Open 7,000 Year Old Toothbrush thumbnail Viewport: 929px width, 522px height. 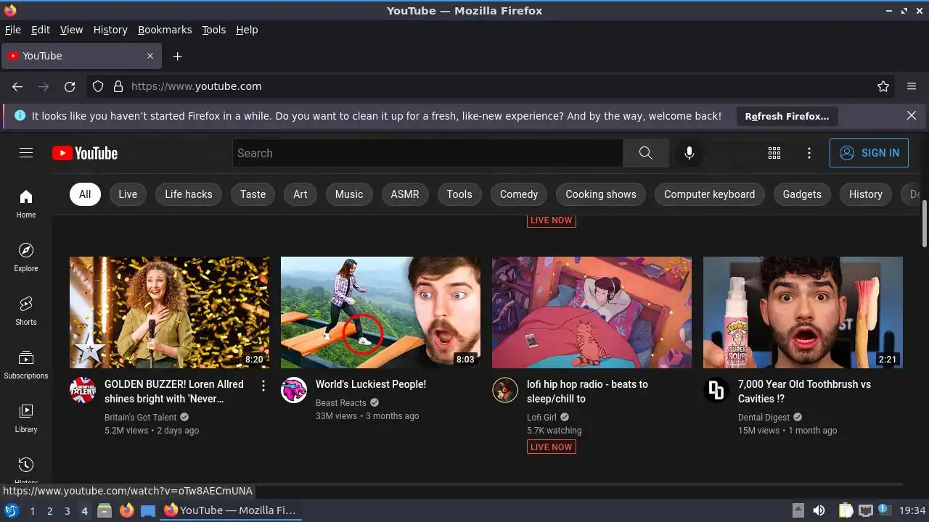(803, 312)
